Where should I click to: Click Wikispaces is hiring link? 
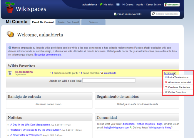tap(160, 127)
